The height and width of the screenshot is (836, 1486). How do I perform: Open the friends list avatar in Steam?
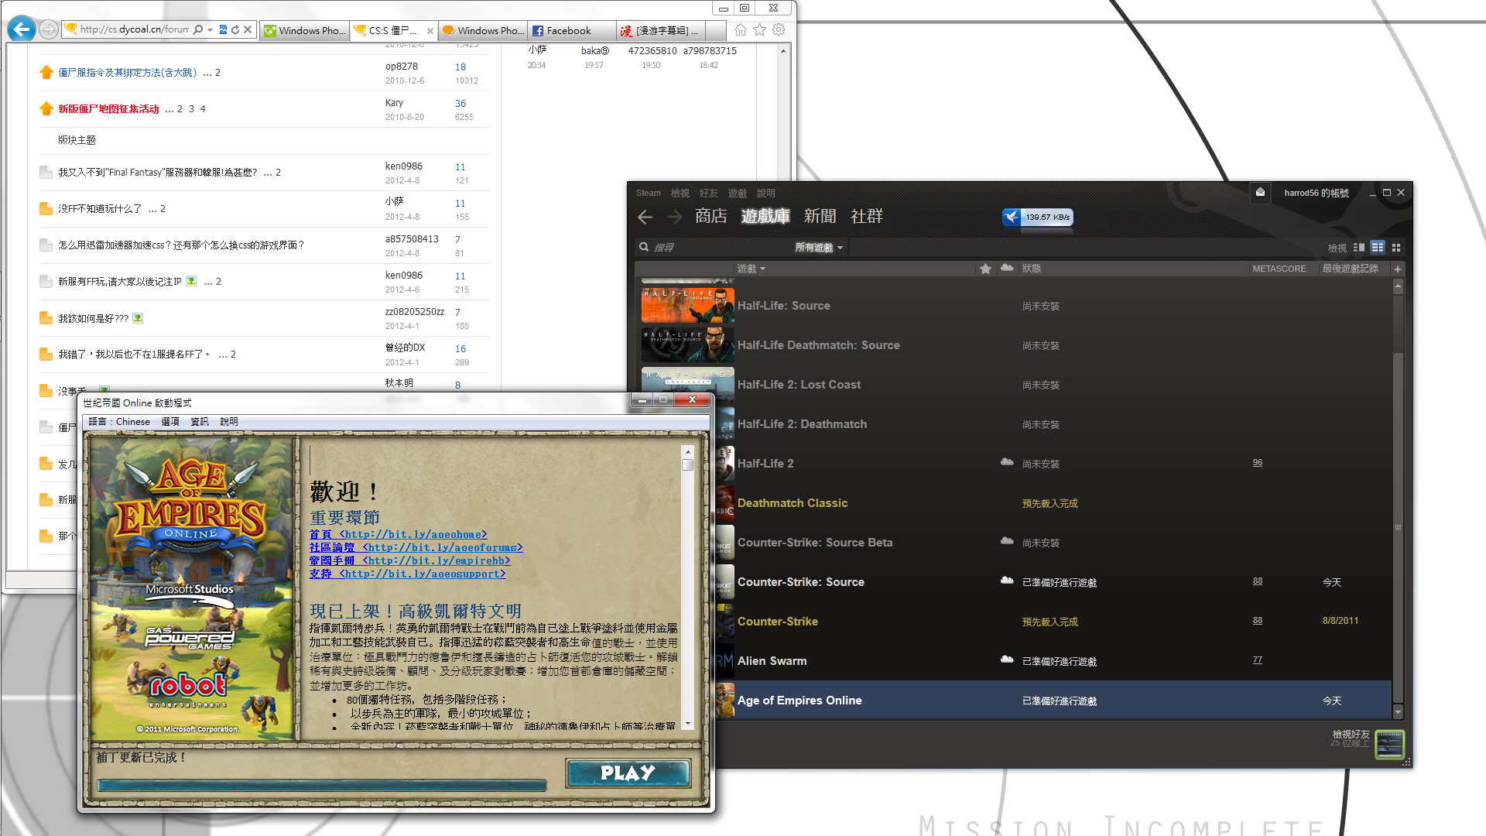pyautogui.click(x=1389, y=744)
